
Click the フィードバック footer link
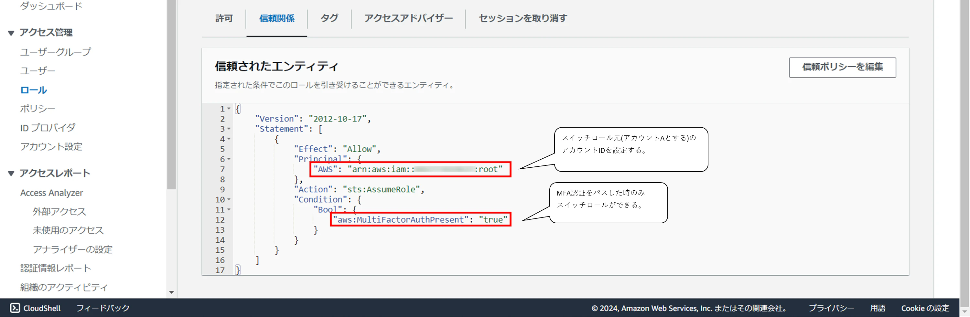pos(103,308)
